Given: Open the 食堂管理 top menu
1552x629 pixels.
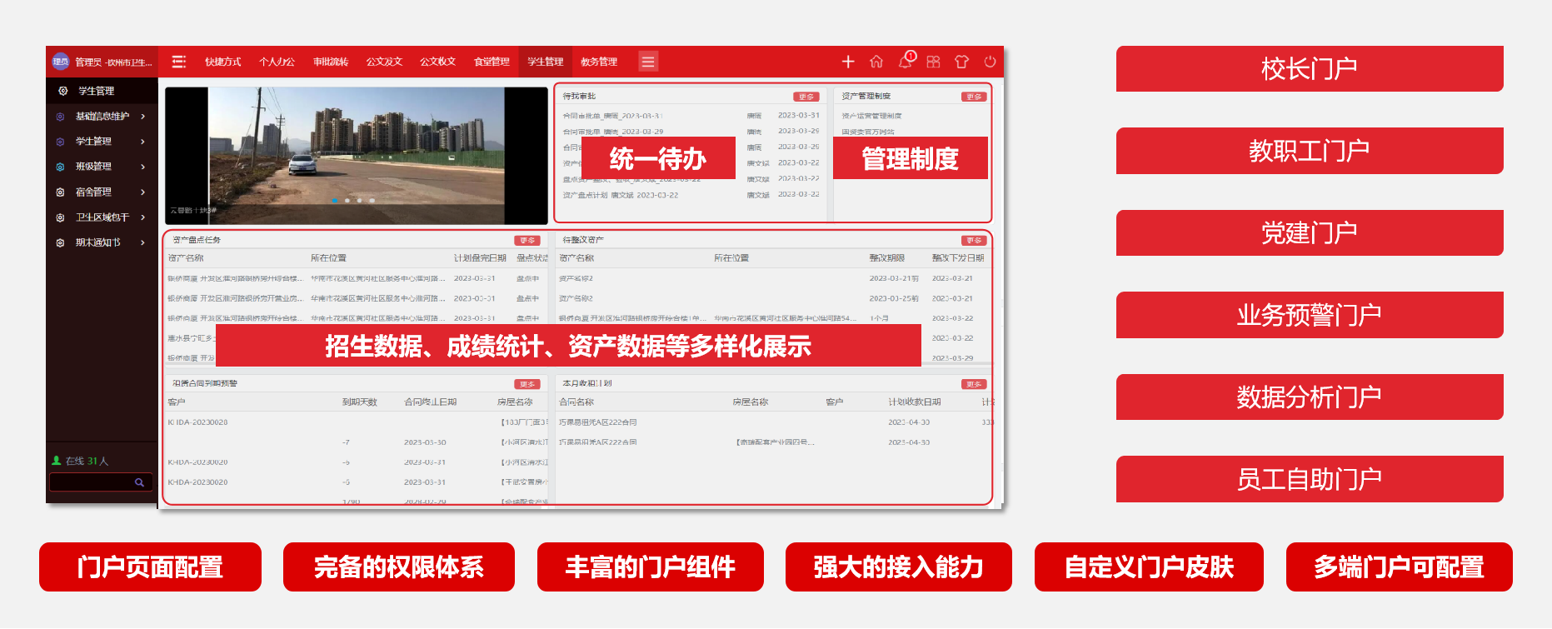Looking at the screenshot, I should coord(492,62).
